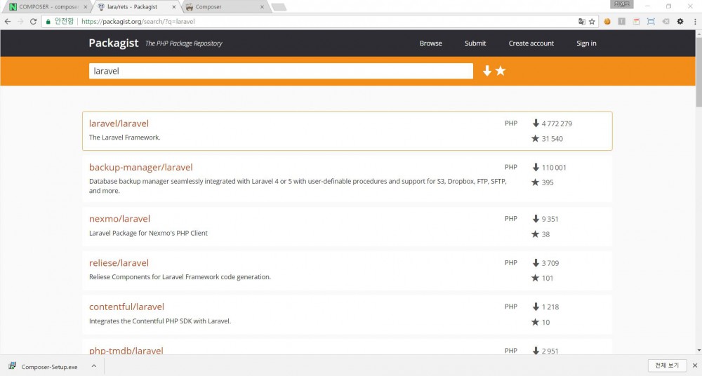Click the download count 4 772 279
This screenshot has height=376, width=702.
coord(557,123)
